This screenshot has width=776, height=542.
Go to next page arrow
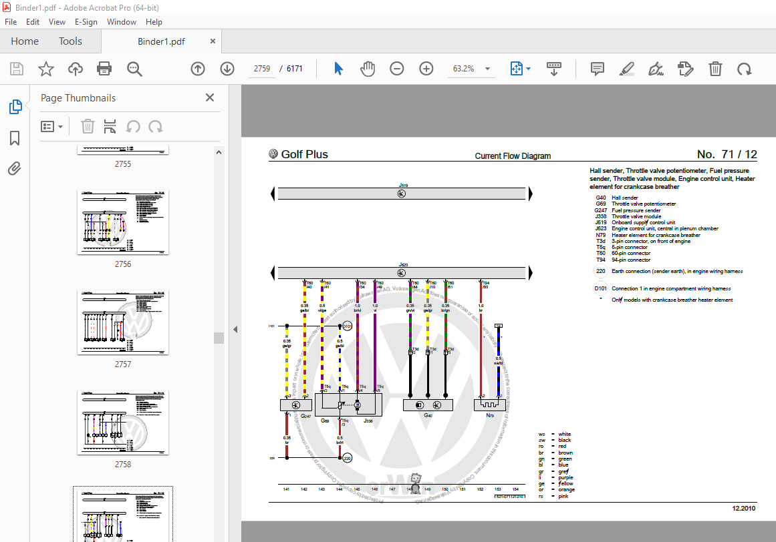227,69
